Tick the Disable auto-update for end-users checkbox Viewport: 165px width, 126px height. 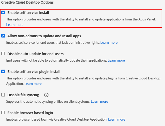pyautogui.click(x=3, y=54)
